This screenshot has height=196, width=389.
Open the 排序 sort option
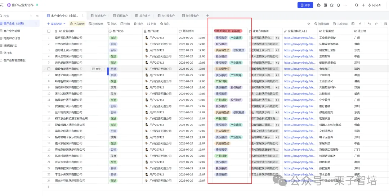pyautogui.click(x=138, y=24)
